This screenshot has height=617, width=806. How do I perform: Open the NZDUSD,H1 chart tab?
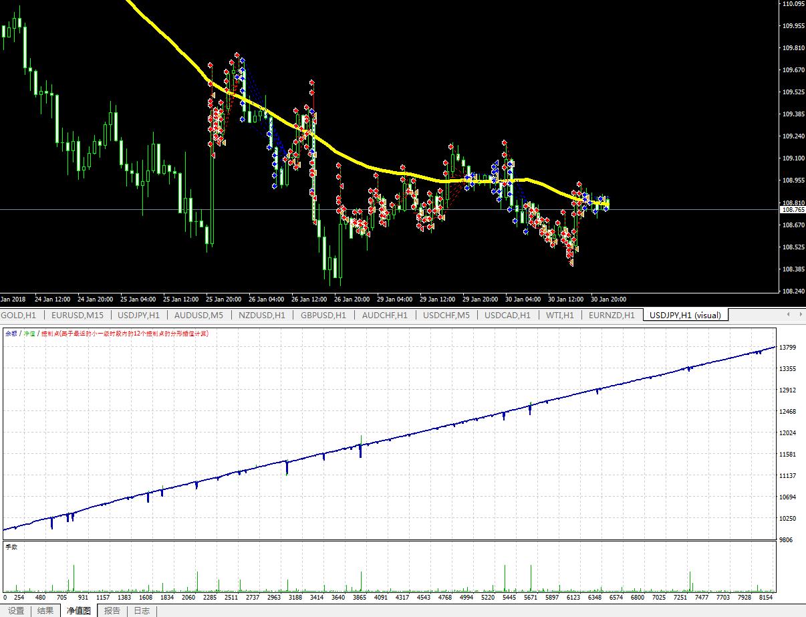point(261,315)
